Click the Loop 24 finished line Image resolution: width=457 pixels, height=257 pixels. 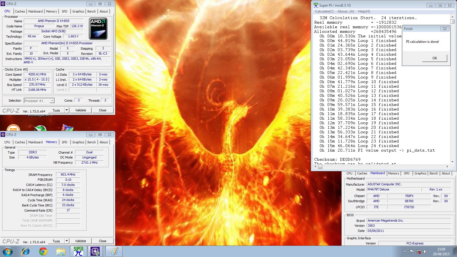359,146
